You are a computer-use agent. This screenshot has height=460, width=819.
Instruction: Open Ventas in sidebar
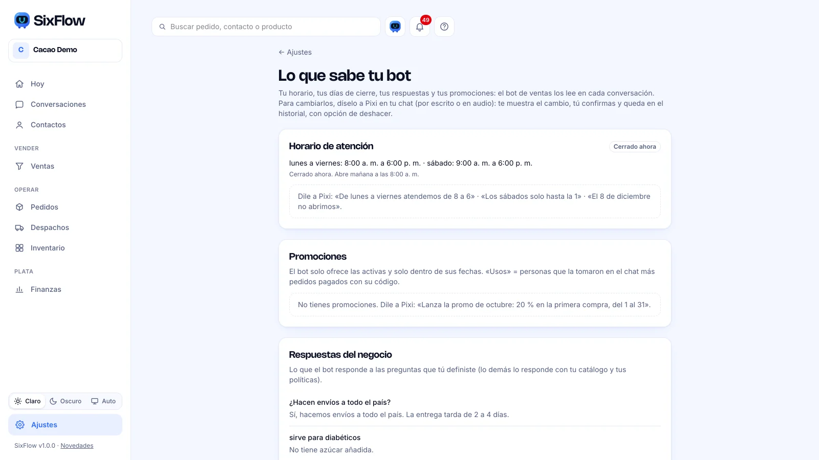click(65, 166)
